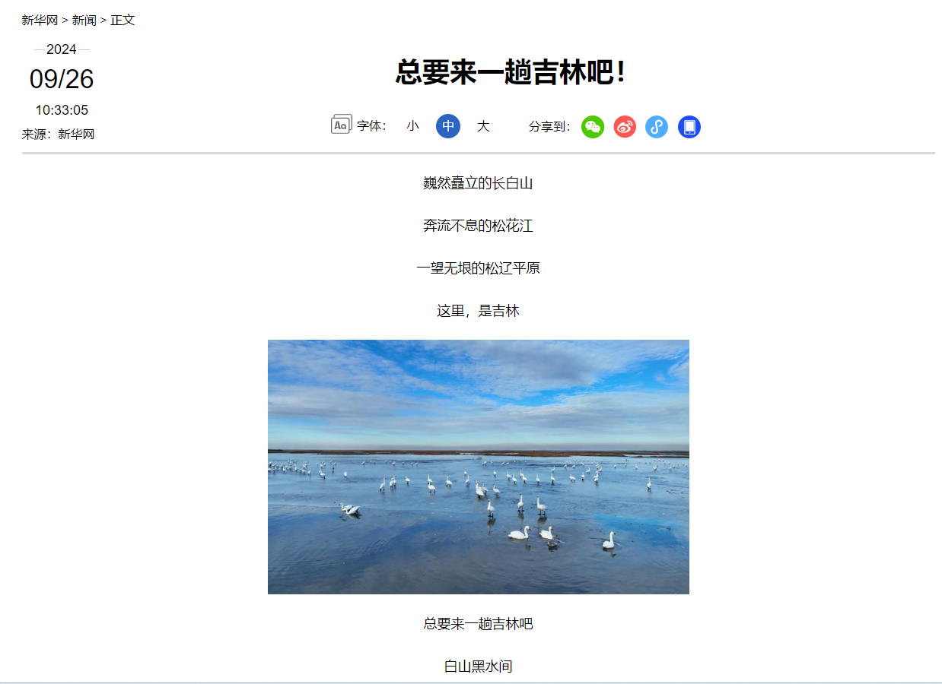Share the article to WeChat
This screenshot has height=684, width=942.
tap(593, 127)
